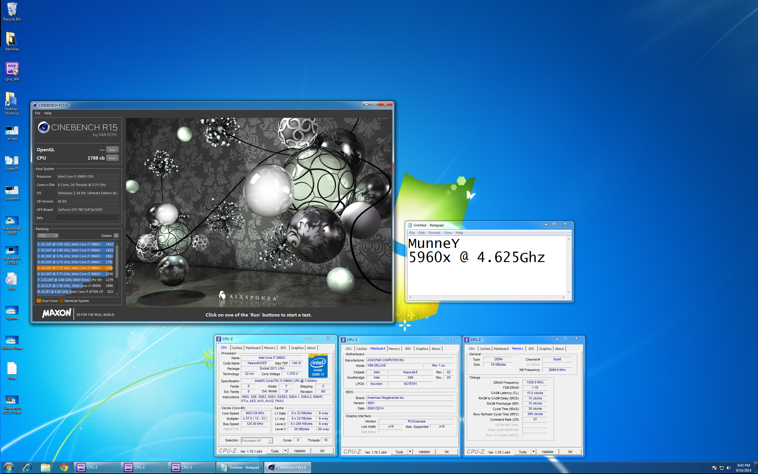Open the Format menu in Notepad
The height and width of the screenshot is (474, 758).
click(434, 233)
